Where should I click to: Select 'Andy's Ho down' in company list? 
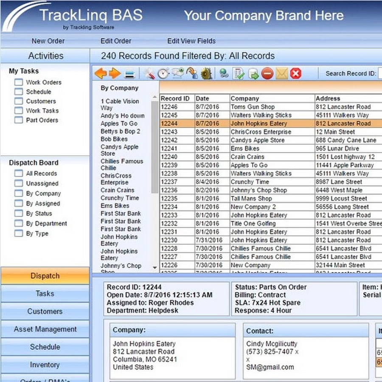tap(123, 116)
